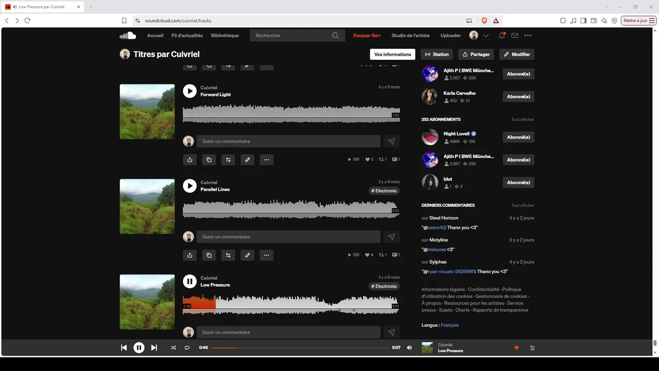
Task: Bookmark this page in browser
Action: [x=124, y=21]
